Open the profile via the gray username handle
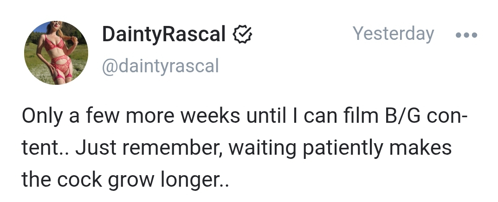The height and width of the screenshot is (202, 498). tap(160, 66)
